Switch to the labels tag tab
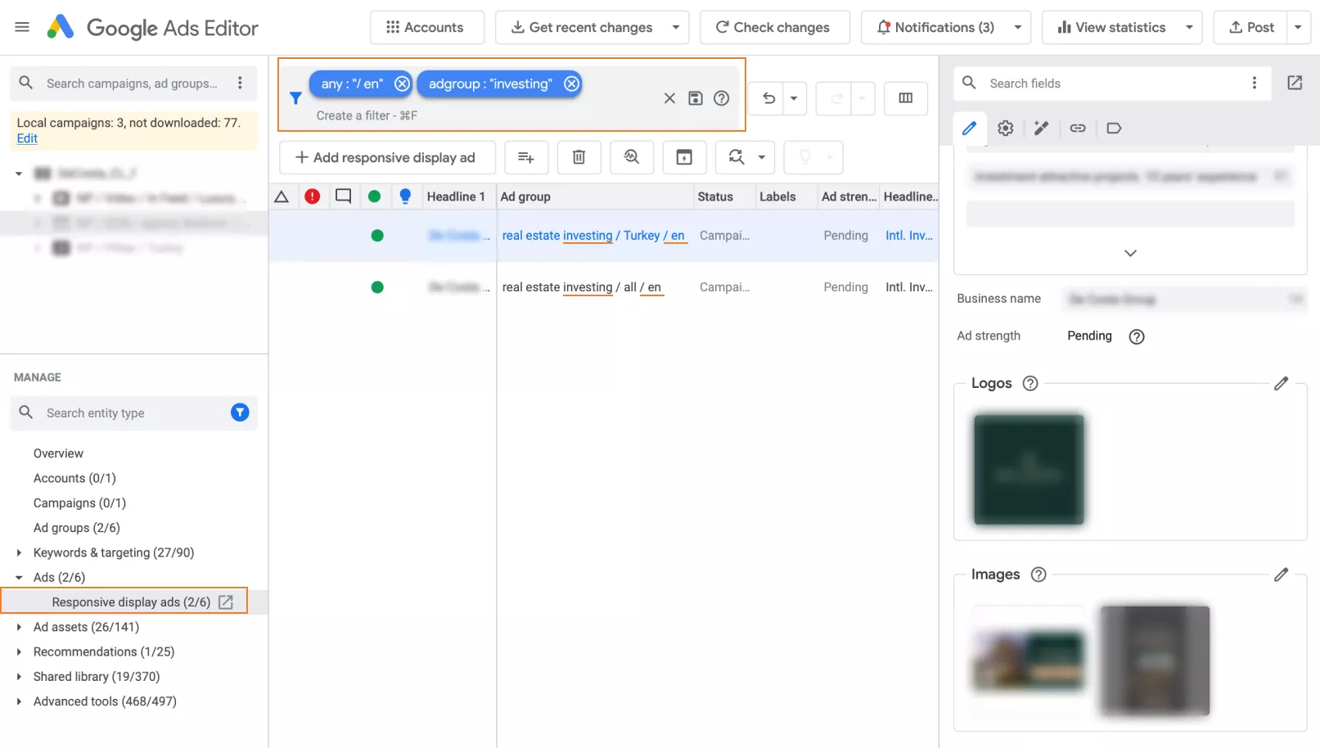Screen dimensions: 1320x748 click(1114, 128)
